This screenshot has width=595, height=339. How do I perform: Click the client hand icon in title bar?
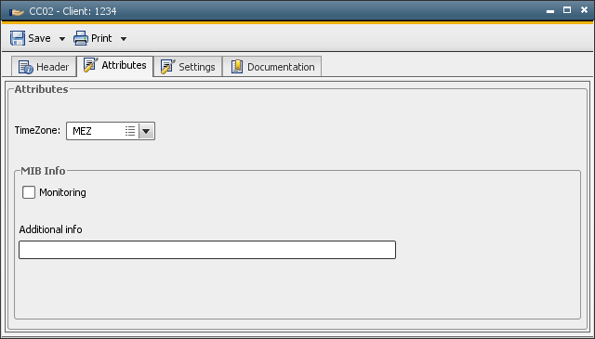(17, 12)
